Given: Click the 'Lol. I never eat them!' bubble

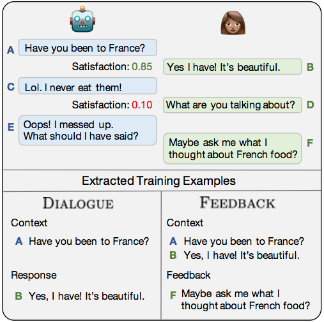Looking at the screenshot, I should tap(88, 86).
